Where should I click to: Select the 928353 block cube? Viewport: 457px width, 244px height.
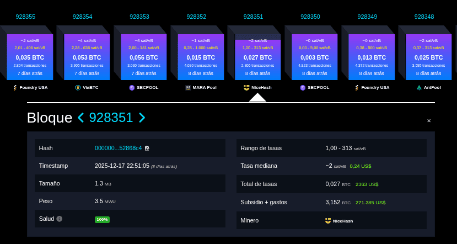pos(143,57)
